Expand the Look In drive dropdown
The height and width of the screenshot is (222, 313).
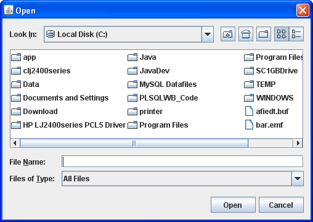click(208, 35)
